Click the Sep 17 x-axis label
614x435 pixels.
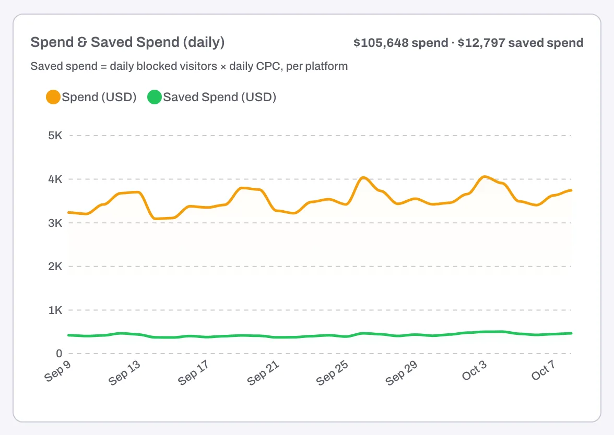coord(193,373)
